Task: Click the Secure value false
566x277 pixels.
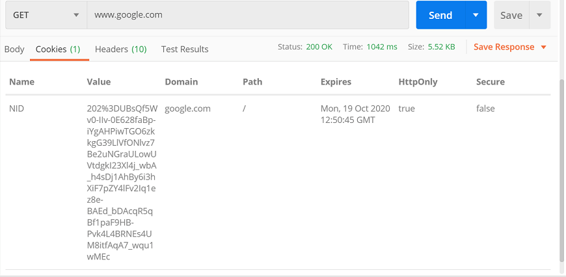Action: point(485,109)
